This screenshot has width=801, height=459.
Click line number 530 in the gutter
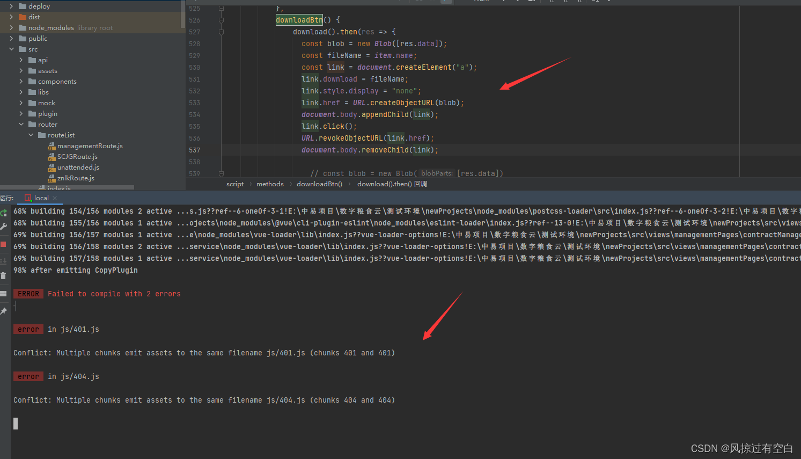194,68
